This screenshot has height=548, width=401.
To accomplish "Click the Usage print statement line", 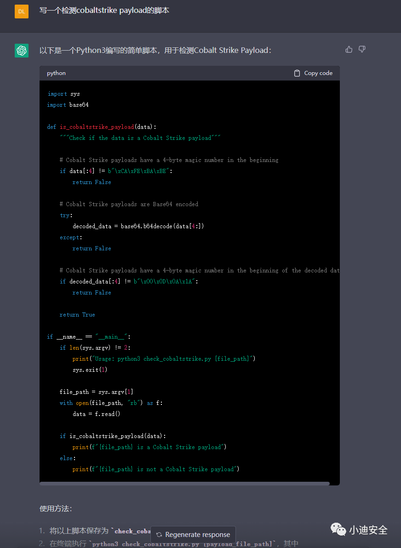I will (164, 359).
